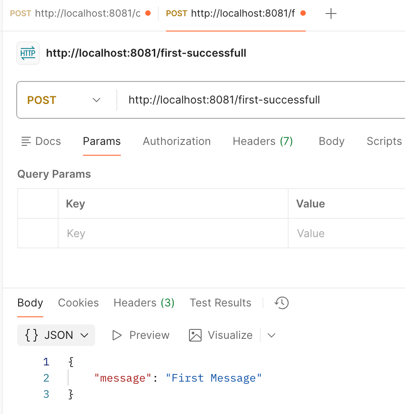
Task: Show the Test Results tab
Action: click(x=220, y=303)
